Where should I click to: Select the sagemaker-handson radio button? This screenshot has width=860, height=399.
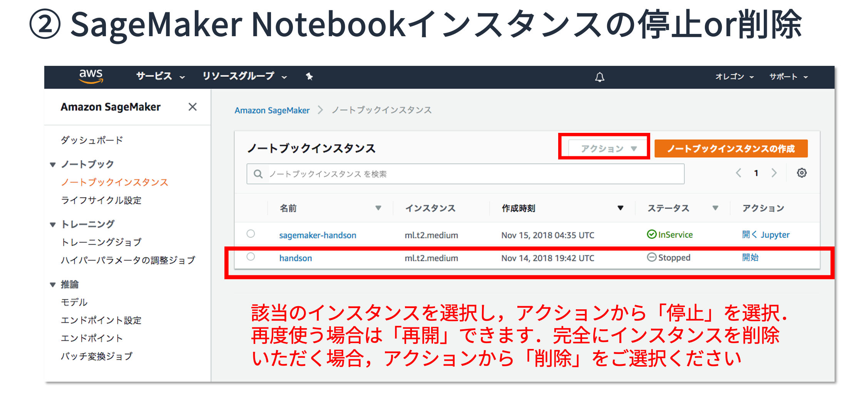(x=251, y=233)
